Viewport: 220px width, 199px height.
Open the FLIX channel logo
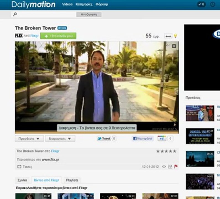point(19,36)
